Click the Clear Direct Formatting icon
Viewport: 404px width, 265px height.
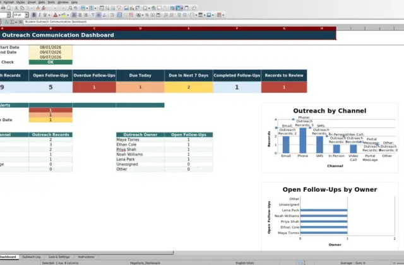pos(44,8)
